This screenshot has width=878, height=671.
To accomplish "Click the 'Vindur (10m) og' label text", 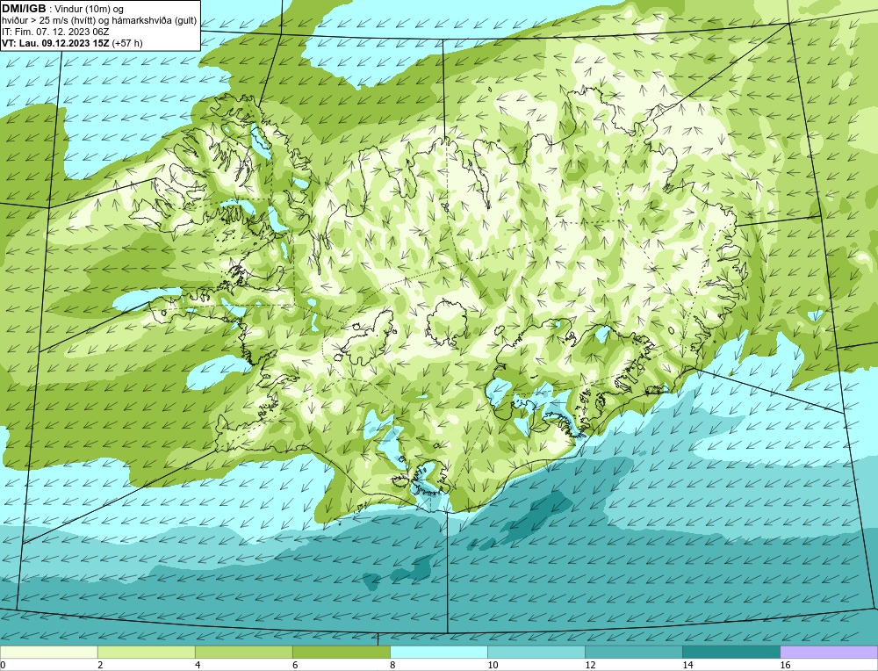I will (90, 9).
